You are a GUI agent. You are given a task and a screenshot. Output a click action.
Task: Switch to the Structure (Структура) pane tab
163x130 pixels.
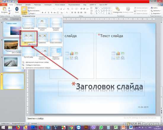pyautogui.click(x=15, y=19)
